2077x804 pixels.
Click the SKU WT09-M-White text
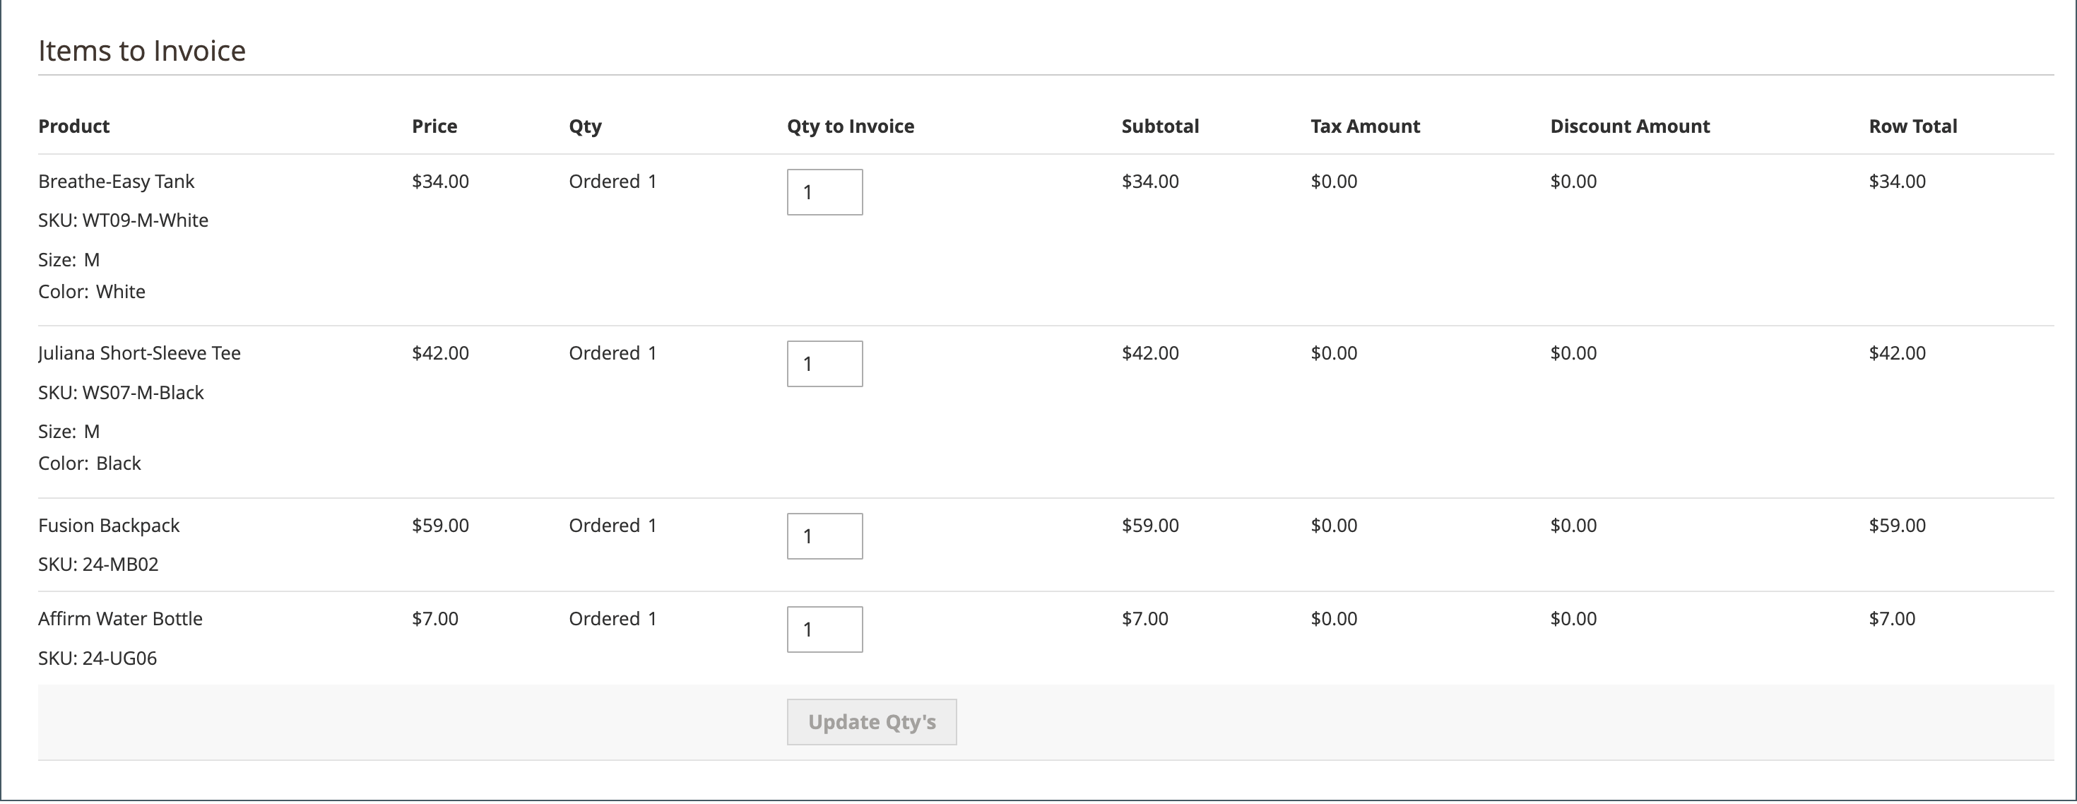pos(122,220)
